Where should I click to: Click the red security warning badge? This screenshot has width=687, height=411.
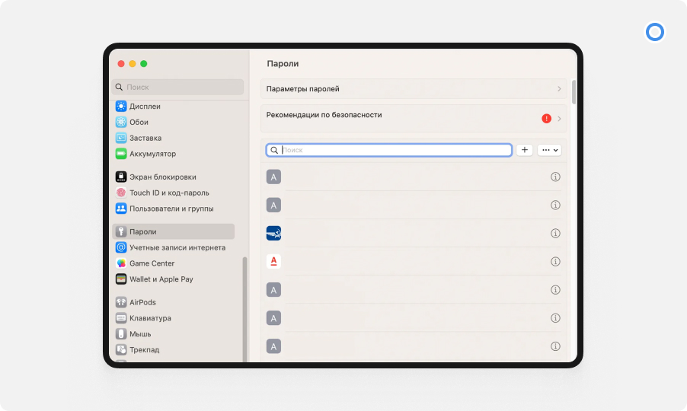pos(546,119)
